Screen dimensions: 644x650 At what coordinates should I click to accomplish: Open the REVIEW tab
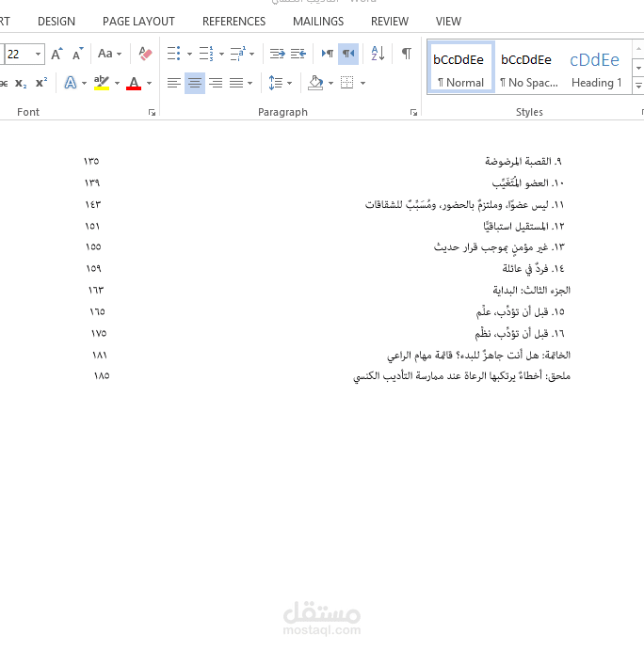[x=390, y=21]
